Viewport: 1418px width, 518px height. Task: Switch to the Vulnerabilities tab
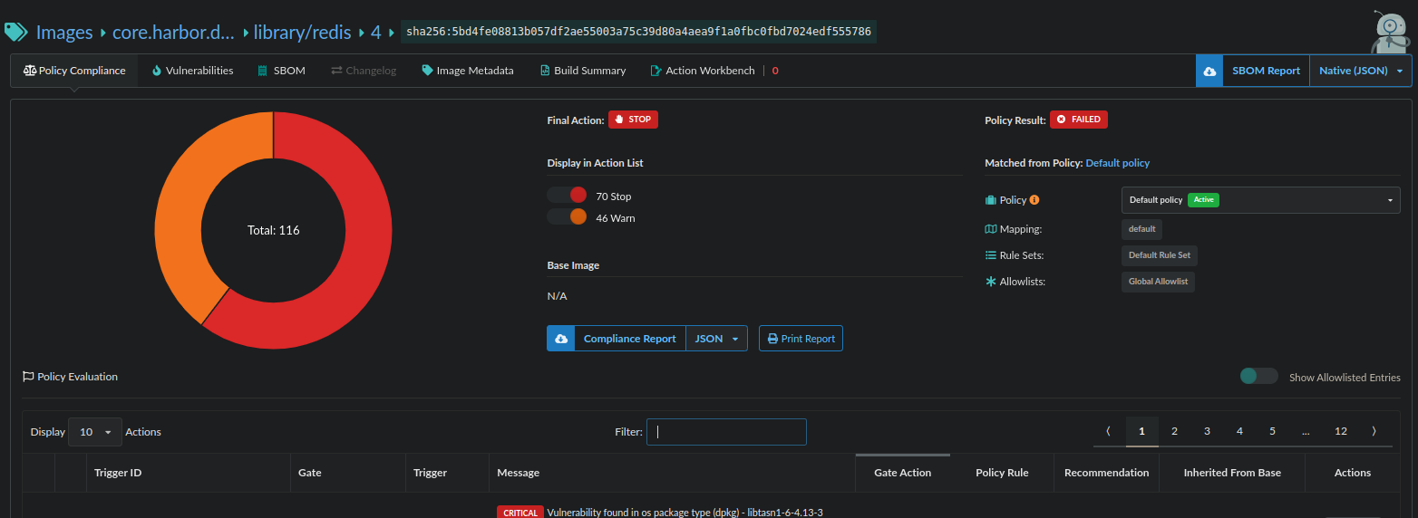point(192,71)
